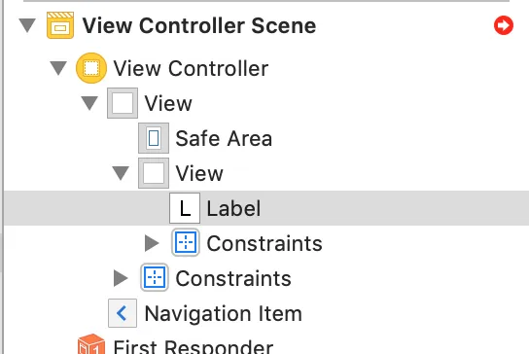The height and width of the screenshot is (354, 529).
Task: Expand the outer Constraints group
Action: (x=121, y=278)
